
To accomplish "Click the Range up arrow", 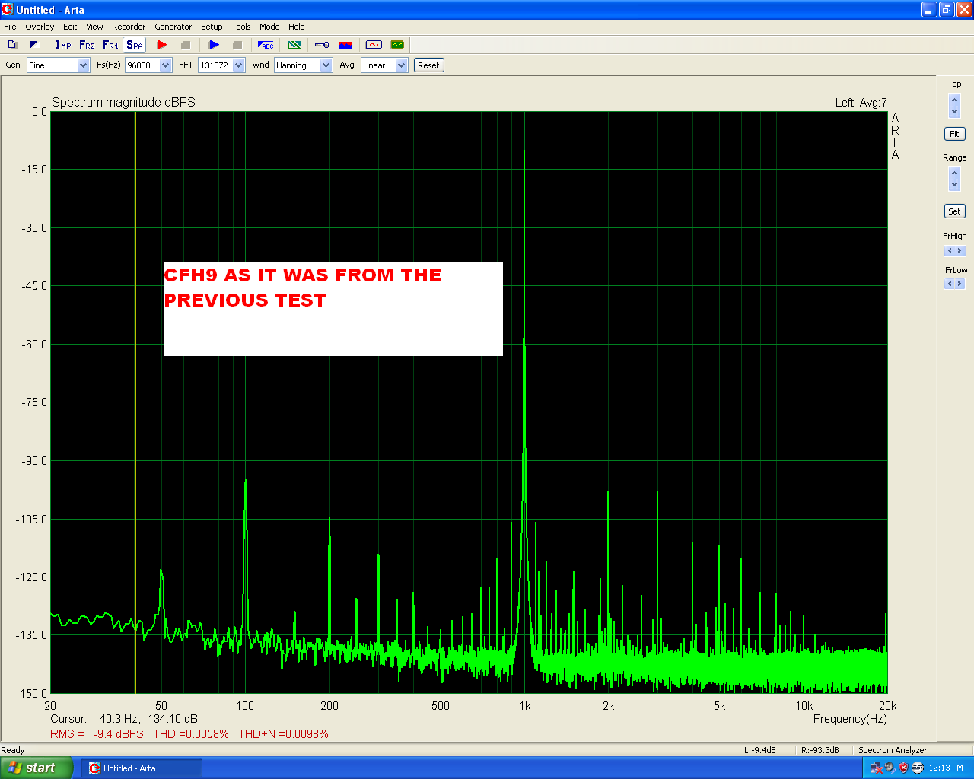I will click(955, 173).
